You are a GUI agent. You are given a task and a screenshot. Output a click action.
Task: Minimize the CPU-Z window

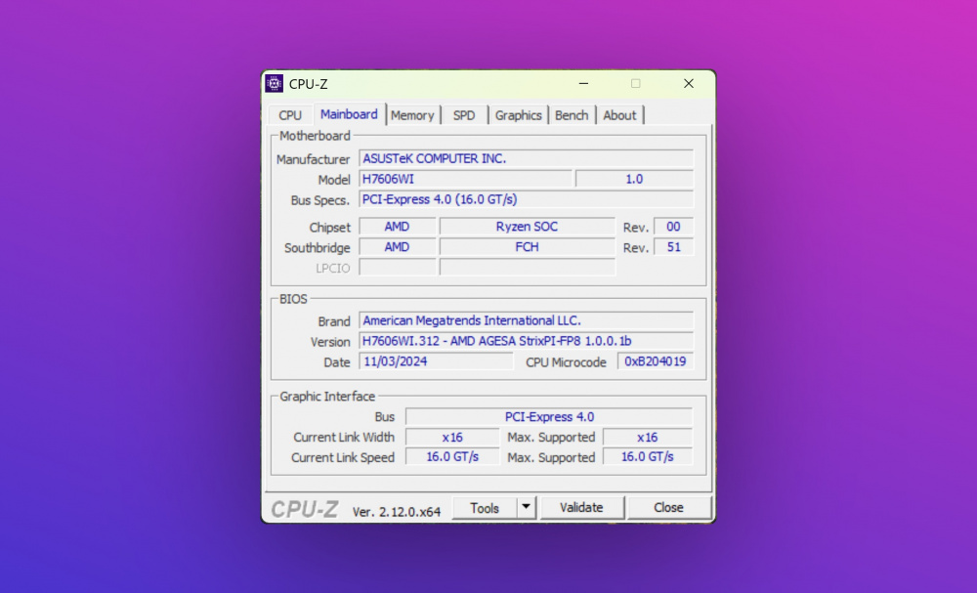point(584,84)
